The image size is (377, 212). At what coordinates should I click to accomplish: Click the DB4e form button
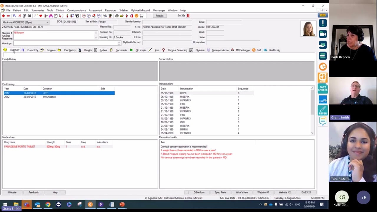199,192
